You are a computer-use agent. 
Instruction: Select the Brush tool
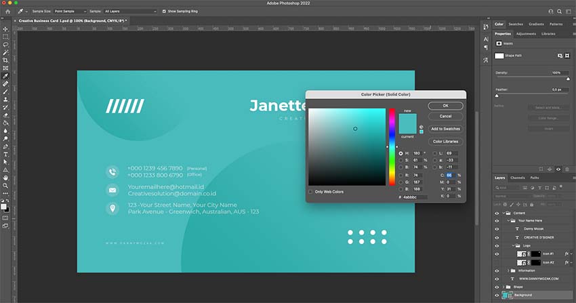pyautogui.click(x=5, y=92)
